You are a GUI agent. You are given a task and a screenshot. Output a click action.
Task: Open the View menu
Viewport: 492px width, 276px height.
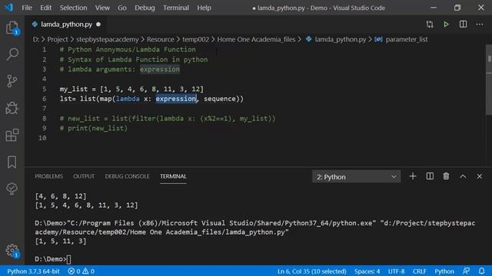102,8
